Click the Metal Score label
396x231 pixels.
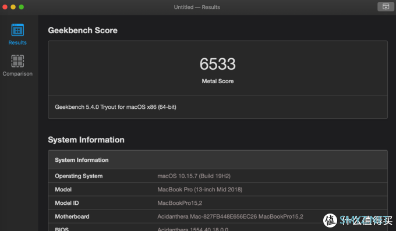click(x=218, y=81)
